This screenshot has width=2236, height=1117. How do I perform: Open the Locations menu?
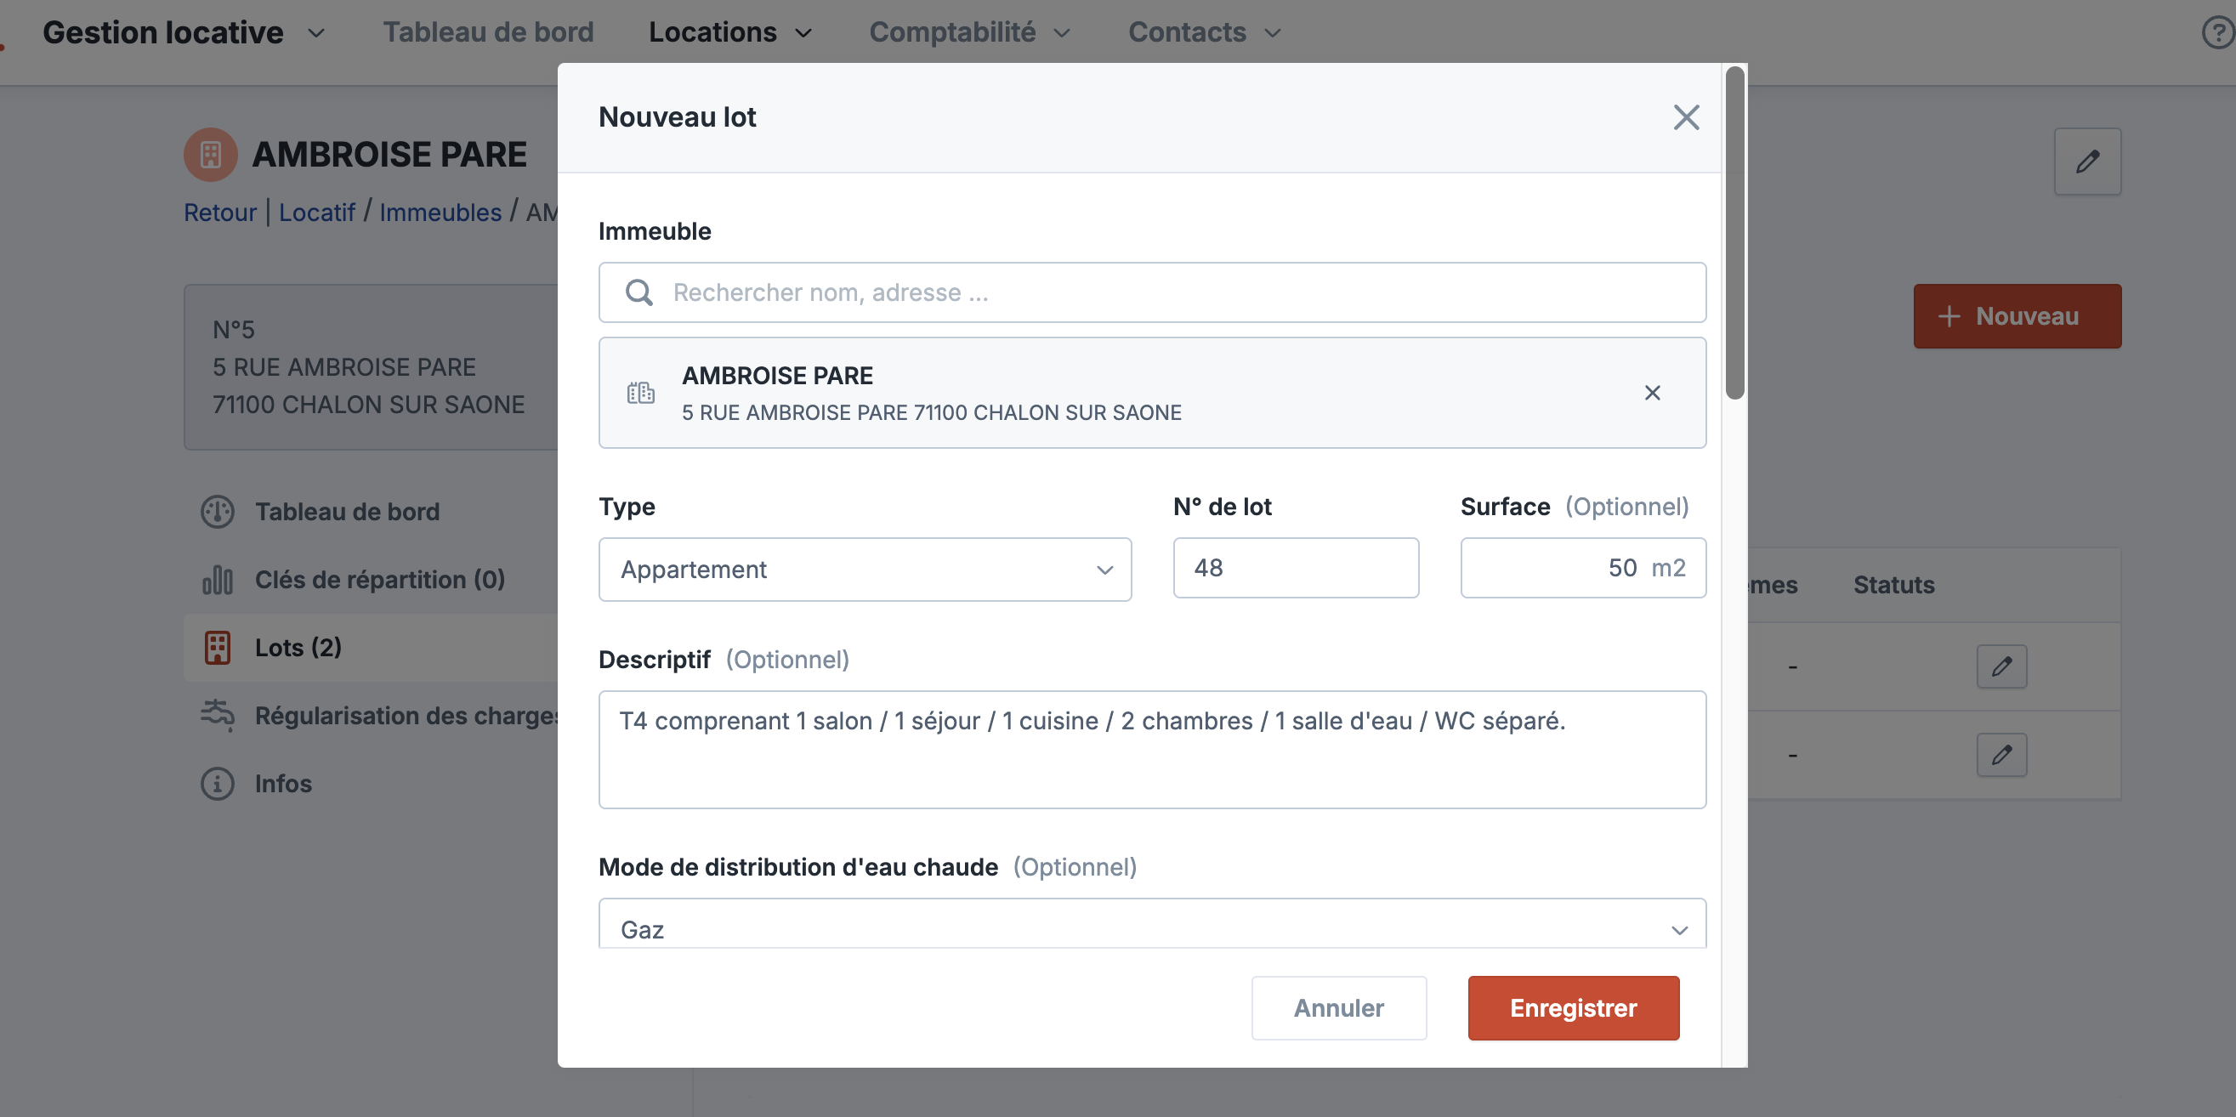(729, 33)
